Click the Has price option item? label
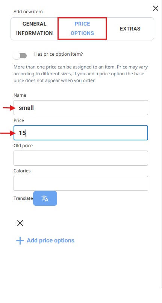 [59, 54]
